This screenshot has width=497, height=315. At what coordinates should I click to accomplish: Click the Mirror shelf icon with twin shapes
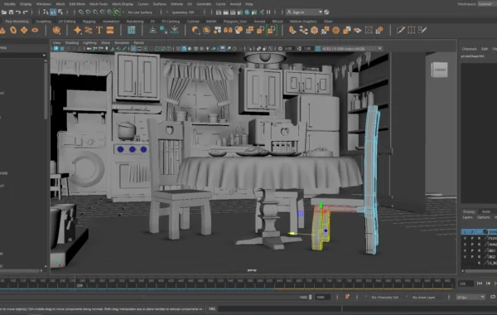tap(228, 30)
